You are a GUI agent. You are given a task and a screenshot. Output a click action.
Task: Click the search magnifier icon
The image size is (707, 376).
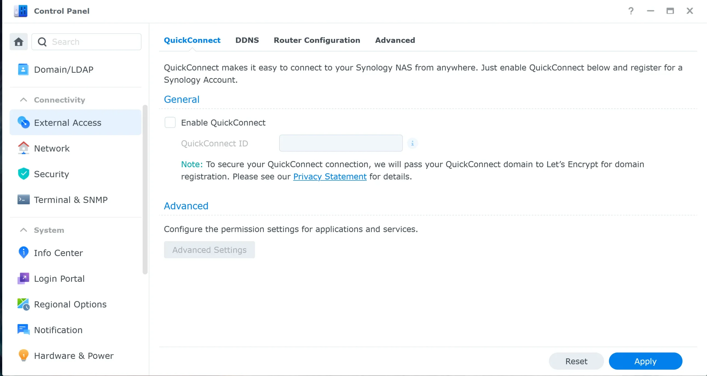(x=42, y=42)
